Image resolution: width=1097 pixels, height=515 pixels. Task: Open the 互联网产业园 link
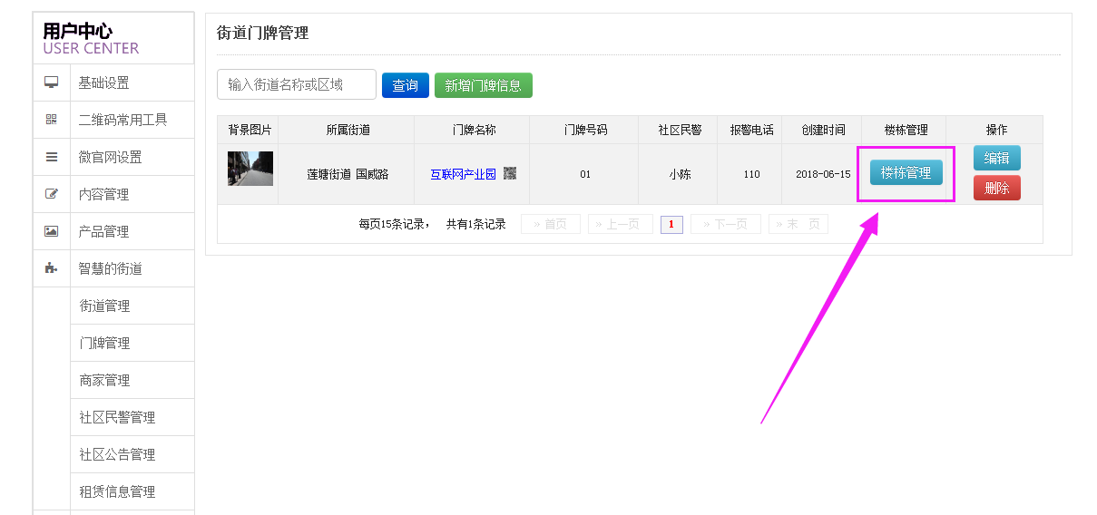[463, 174]
